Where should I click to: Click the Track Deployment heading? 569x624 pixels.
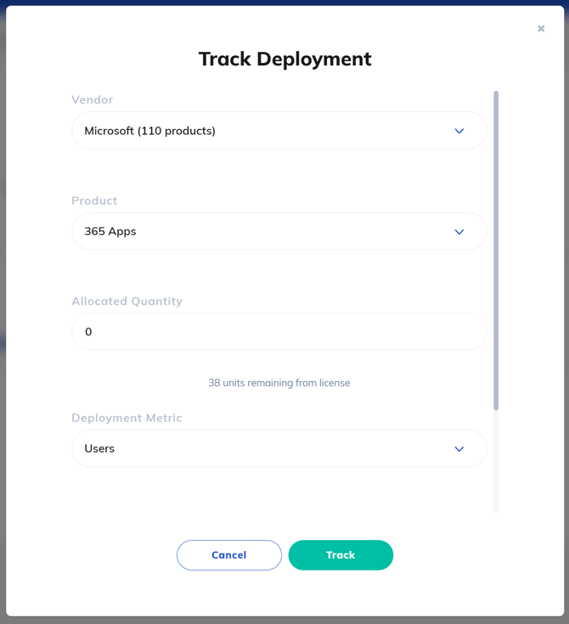284,59
